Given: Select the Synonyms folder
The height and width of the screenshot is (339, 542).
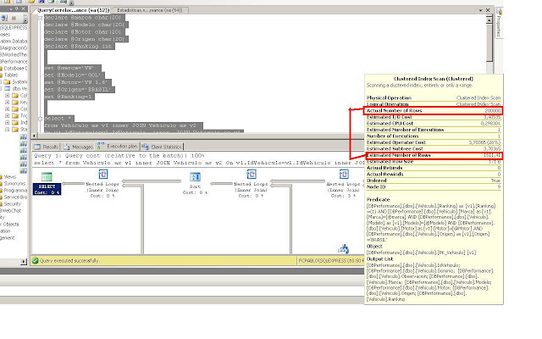Looking at the screenshot, I should pyautogui.click(x=14, y=183).
